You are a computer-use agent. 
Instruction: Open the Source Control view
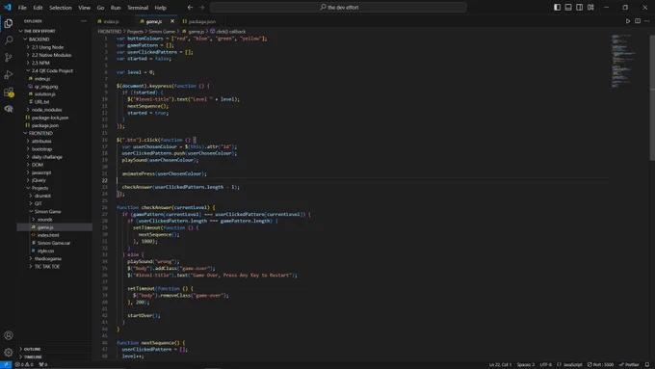(9, 58)
